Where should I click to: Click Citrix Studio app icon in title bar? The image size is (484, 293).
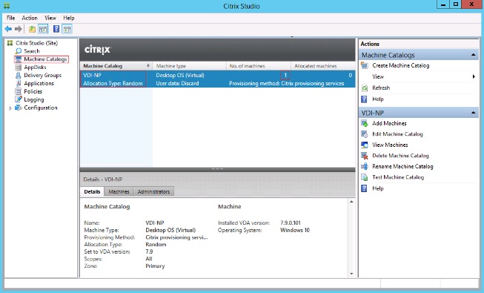point(7,6)
